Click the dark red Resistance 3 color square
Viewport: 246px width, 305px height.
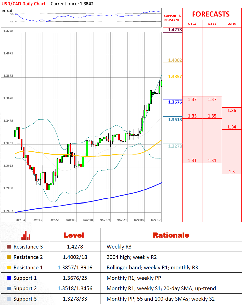(x=9, y=247)
